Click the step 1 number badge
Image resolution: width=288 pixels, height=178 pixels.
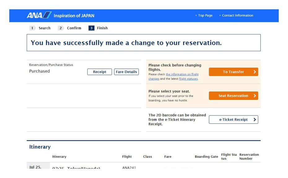pos(32,28)
